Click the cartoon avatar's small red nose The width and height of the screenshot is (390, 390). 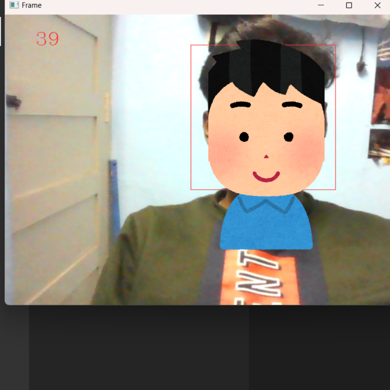[266, 156]
